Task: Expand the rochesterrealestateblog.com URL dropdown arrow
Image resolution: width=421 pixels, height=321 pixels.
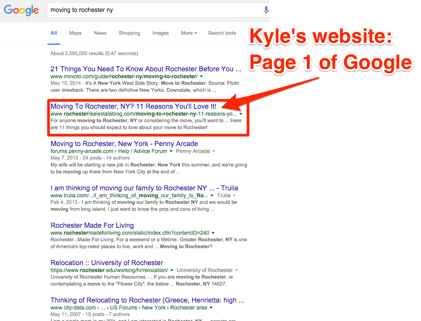Action: point(241,114)
